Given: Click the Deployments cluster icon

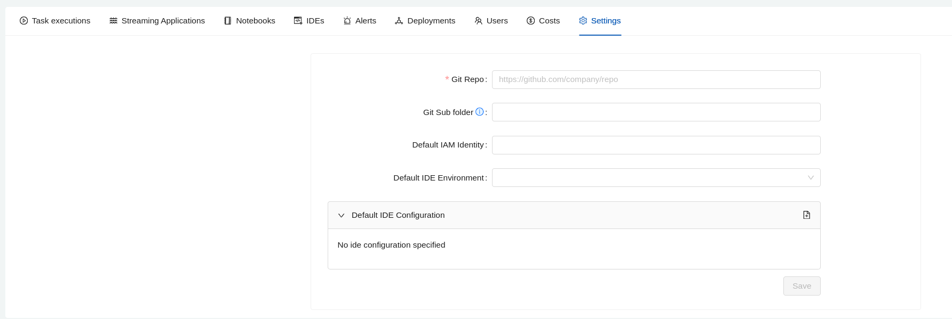Looking at the screenshot, I should click(x=399, y=21).
